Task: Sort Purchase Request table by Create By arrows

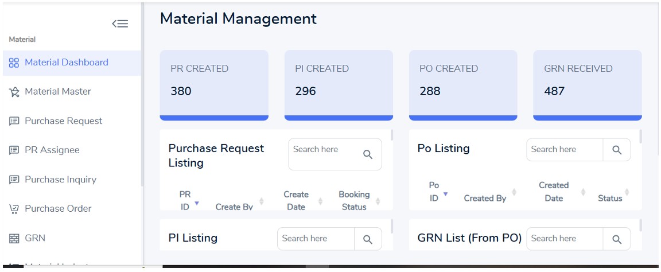Action: point(262,201)
